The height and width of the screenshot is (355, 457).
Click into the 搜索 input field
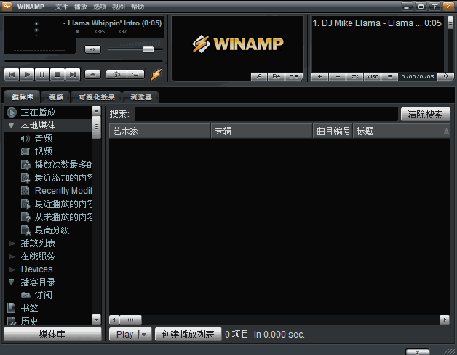tap(266, 114)
